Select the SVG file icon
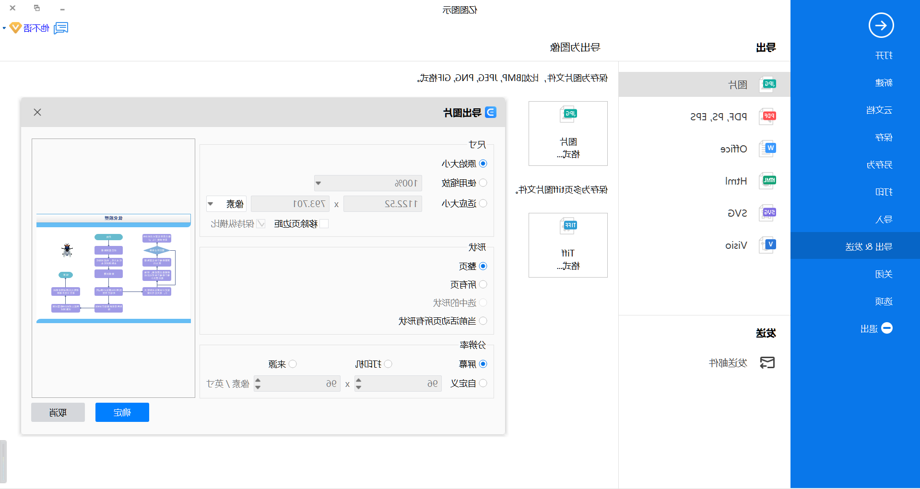Screen dimensions: 920x489 tap(767, 213)
